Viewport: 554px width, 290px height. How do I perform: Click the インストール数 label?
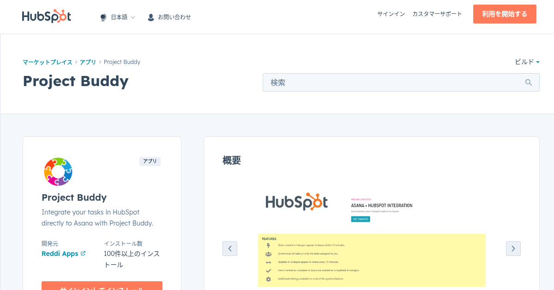pyautogui.click(x=123, y=244)
